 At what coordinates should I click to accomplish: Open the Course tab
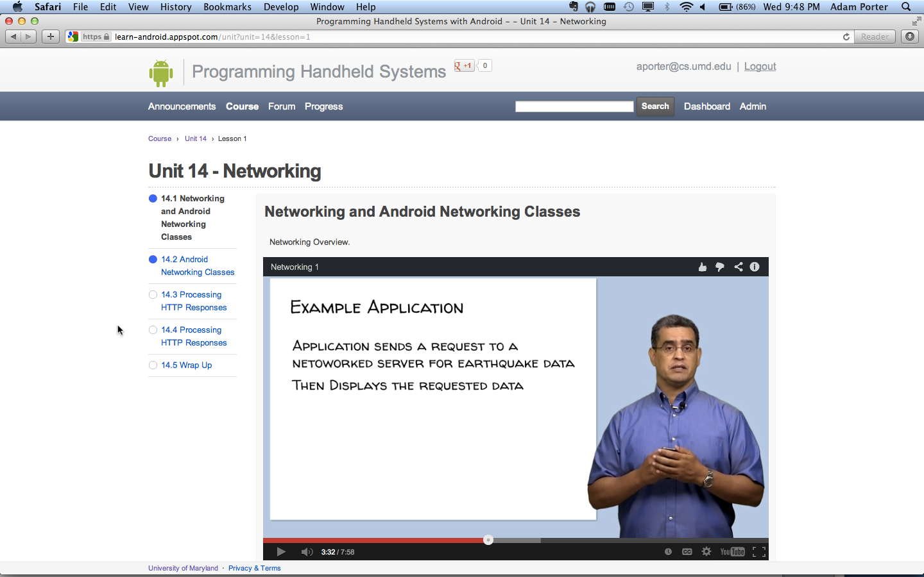coord(242,106)
